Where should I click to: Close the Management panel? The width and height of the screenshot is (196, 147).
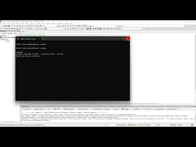coord(19,31)
